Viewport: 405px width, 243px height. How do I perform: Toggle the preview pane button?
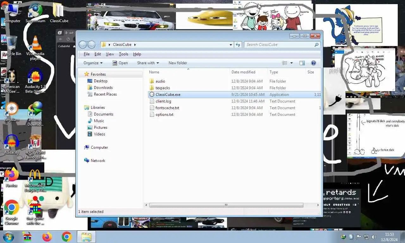point(302,63)
